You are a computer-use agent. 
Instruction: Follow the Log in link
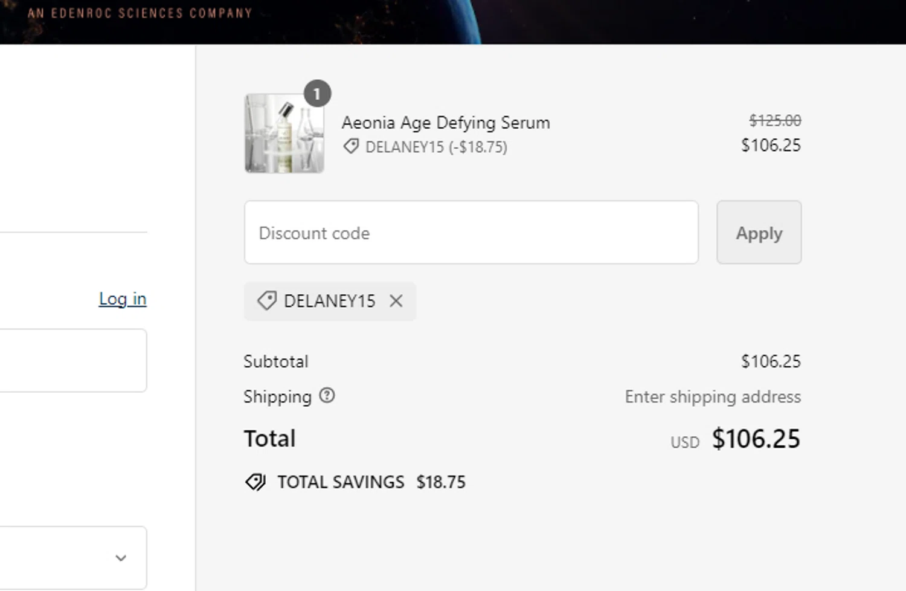(123, 299)
